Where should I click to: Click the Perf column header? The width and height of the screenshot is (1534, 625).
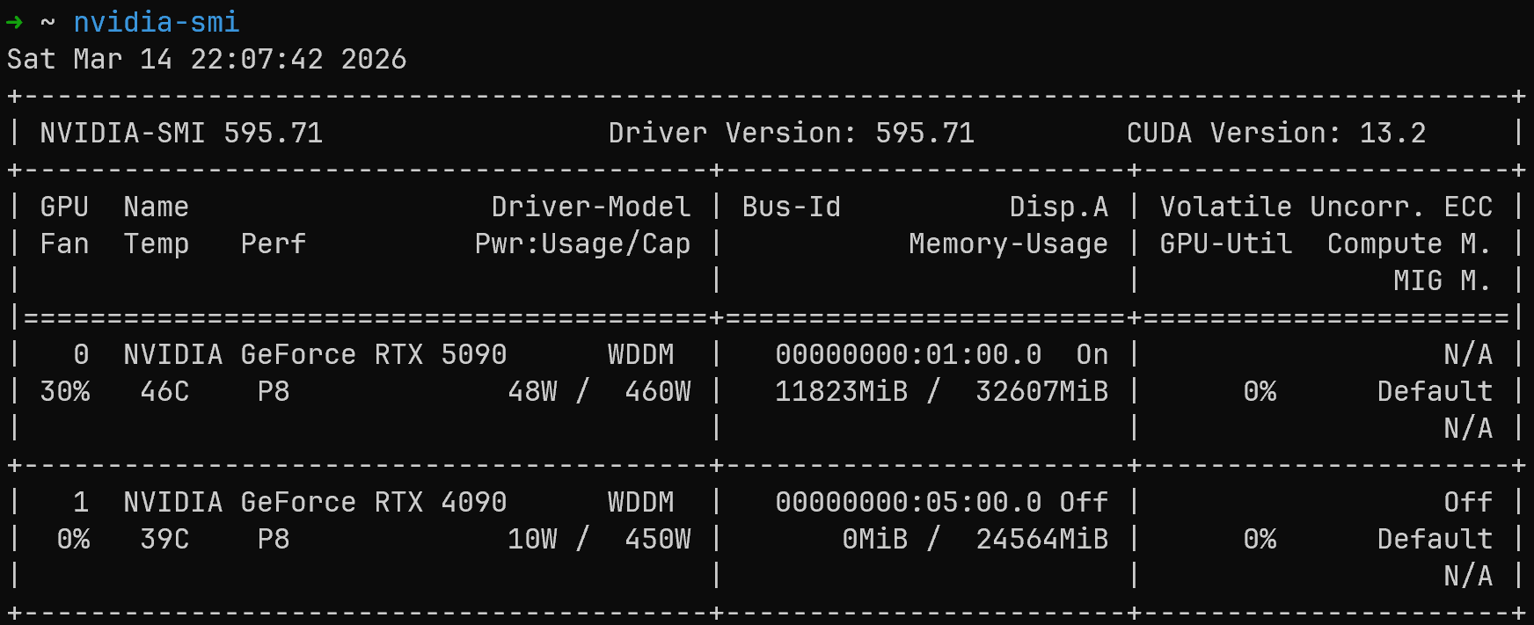point(274,243)
